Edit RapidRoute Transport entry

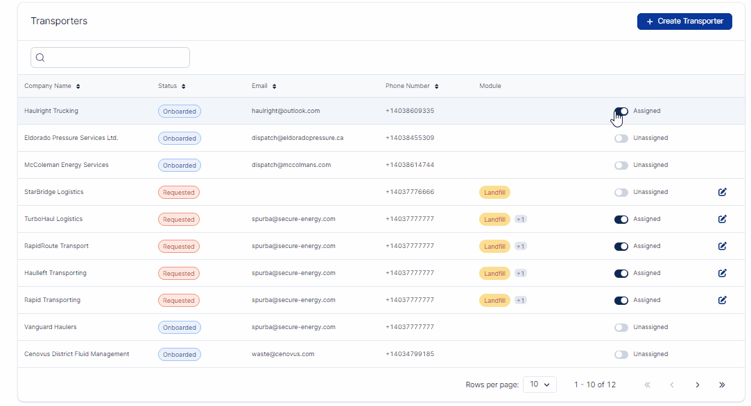point(723,246)
